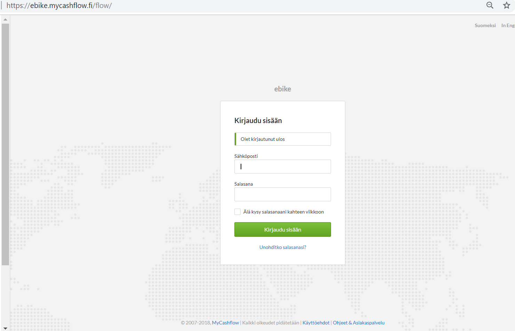Click the scrollbar up arrow
Screen dimensions: 515x331
5,19
